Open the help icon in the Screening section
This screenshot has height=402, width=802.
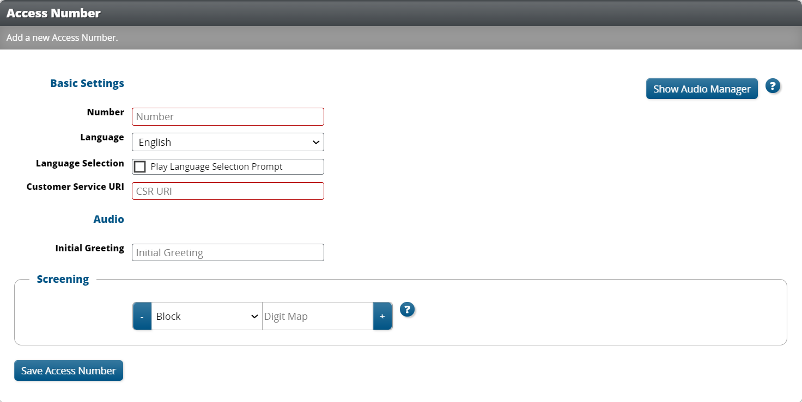pyautogui.click(x=407, y=310)
